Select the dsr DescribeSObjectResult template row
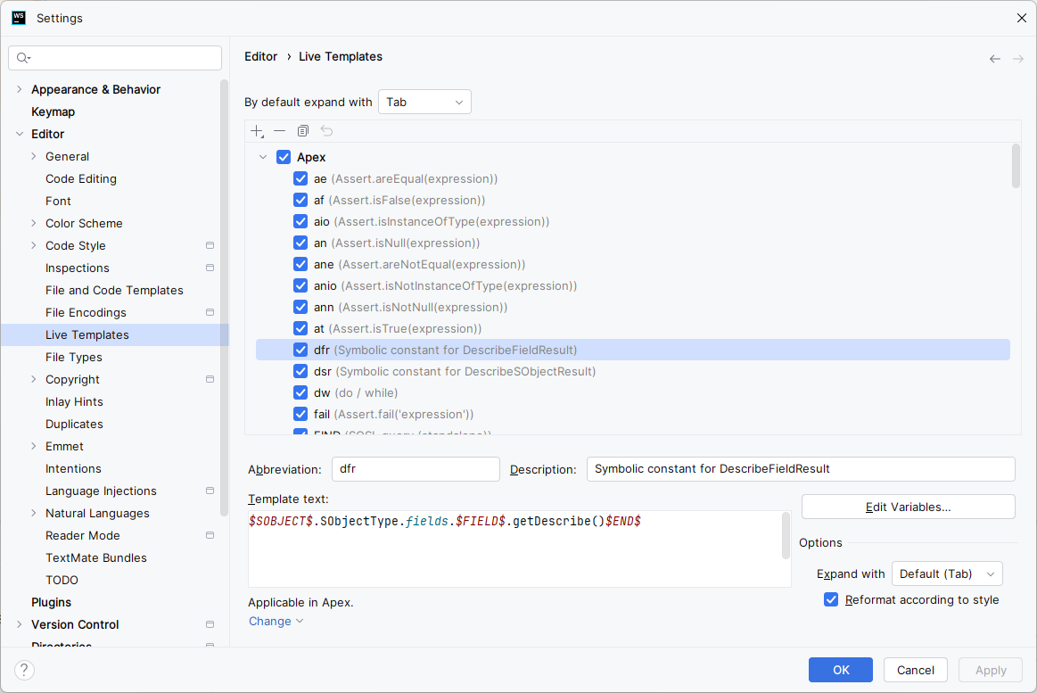This screenshot has width=1037, height=693. click(633, 372)
